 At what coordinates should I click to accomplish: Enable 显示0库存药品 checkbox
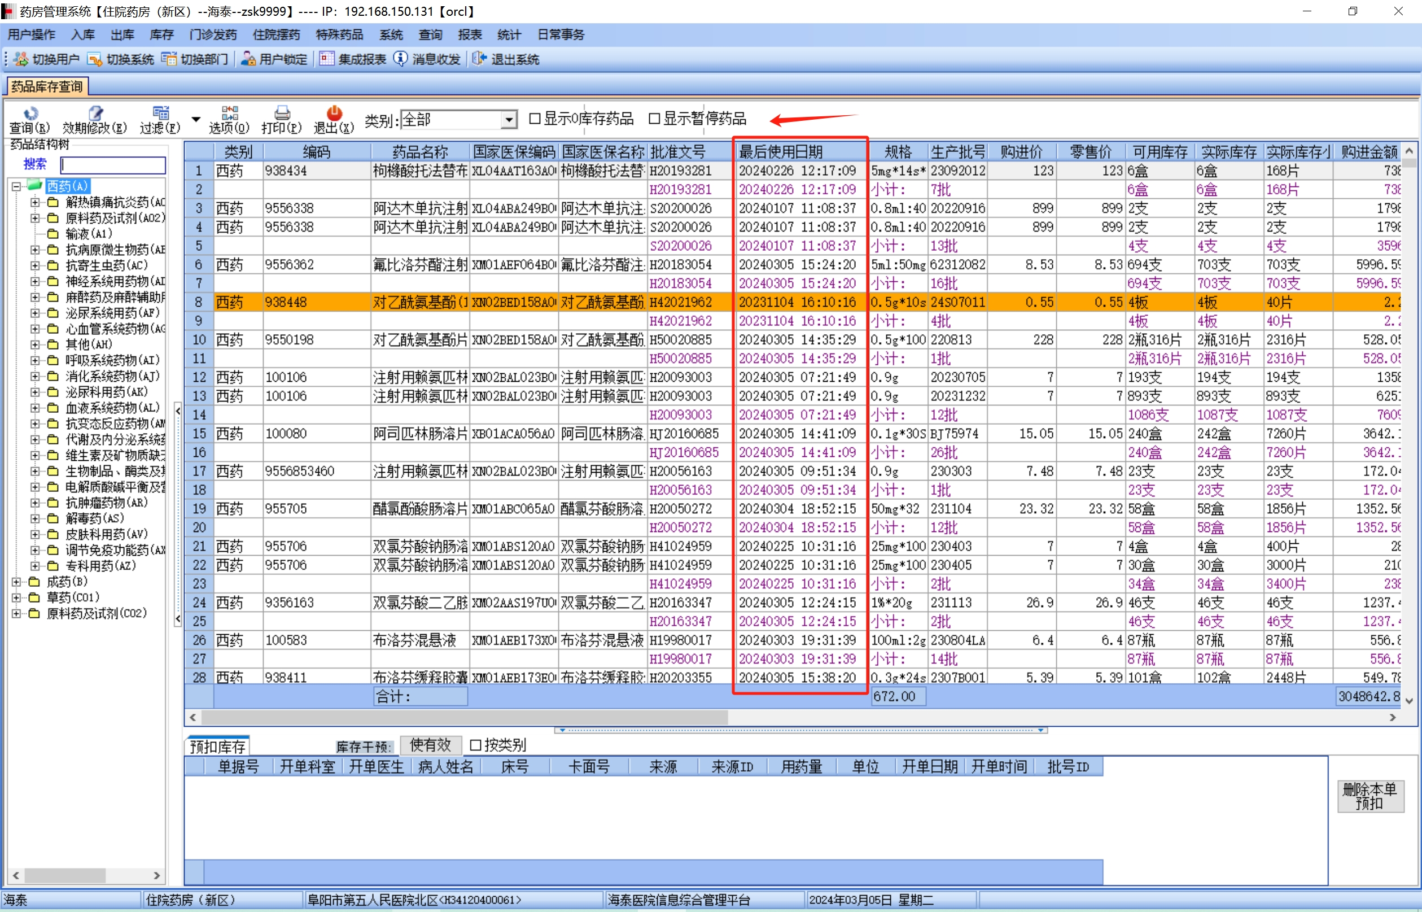click(535, 119)
